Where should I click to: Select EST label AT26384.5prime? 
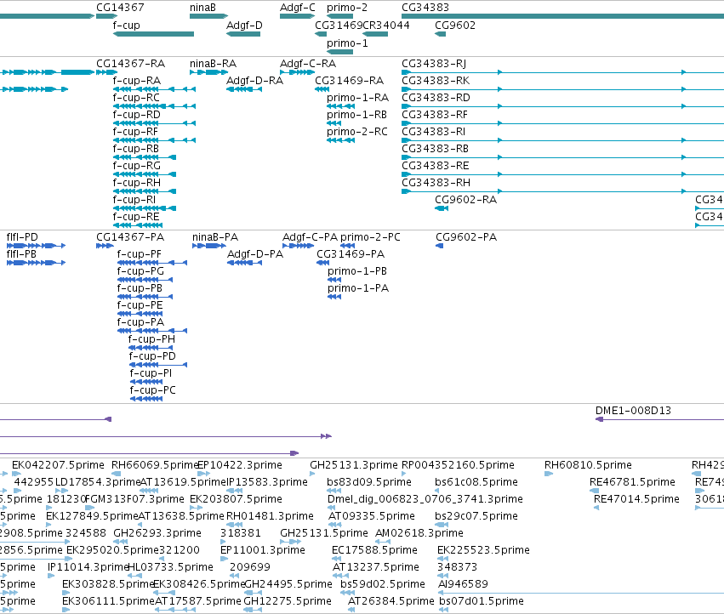coord(391,601)
